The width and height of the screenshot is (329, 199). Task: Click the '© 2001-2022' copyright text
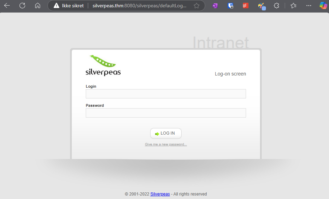click(137, 194)
